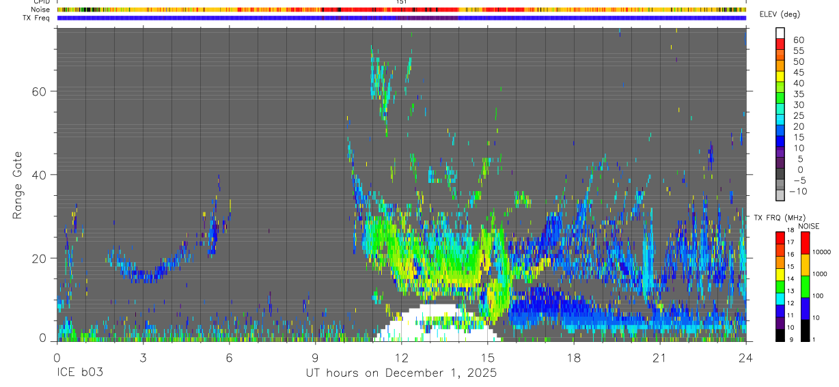Viewport: 839px width, 387px height.
Task: Click the 3 tick label on UT hours axis
Action: pyautogui.click(x=143, y=357)
